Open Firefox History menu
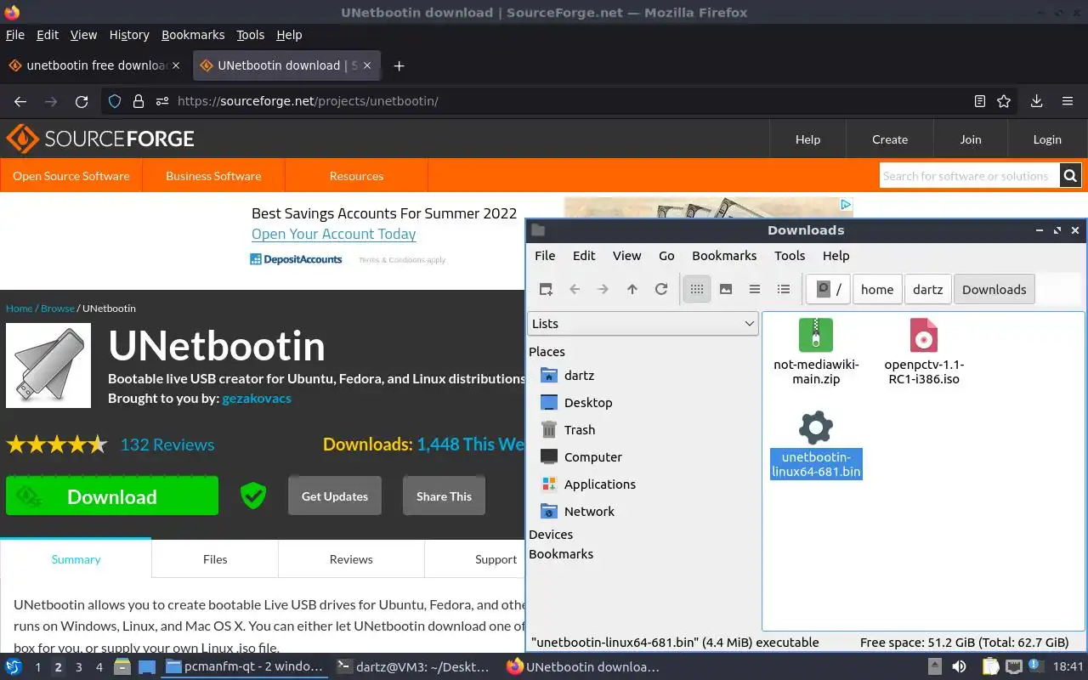1088x680 pixels. (129, 35)
